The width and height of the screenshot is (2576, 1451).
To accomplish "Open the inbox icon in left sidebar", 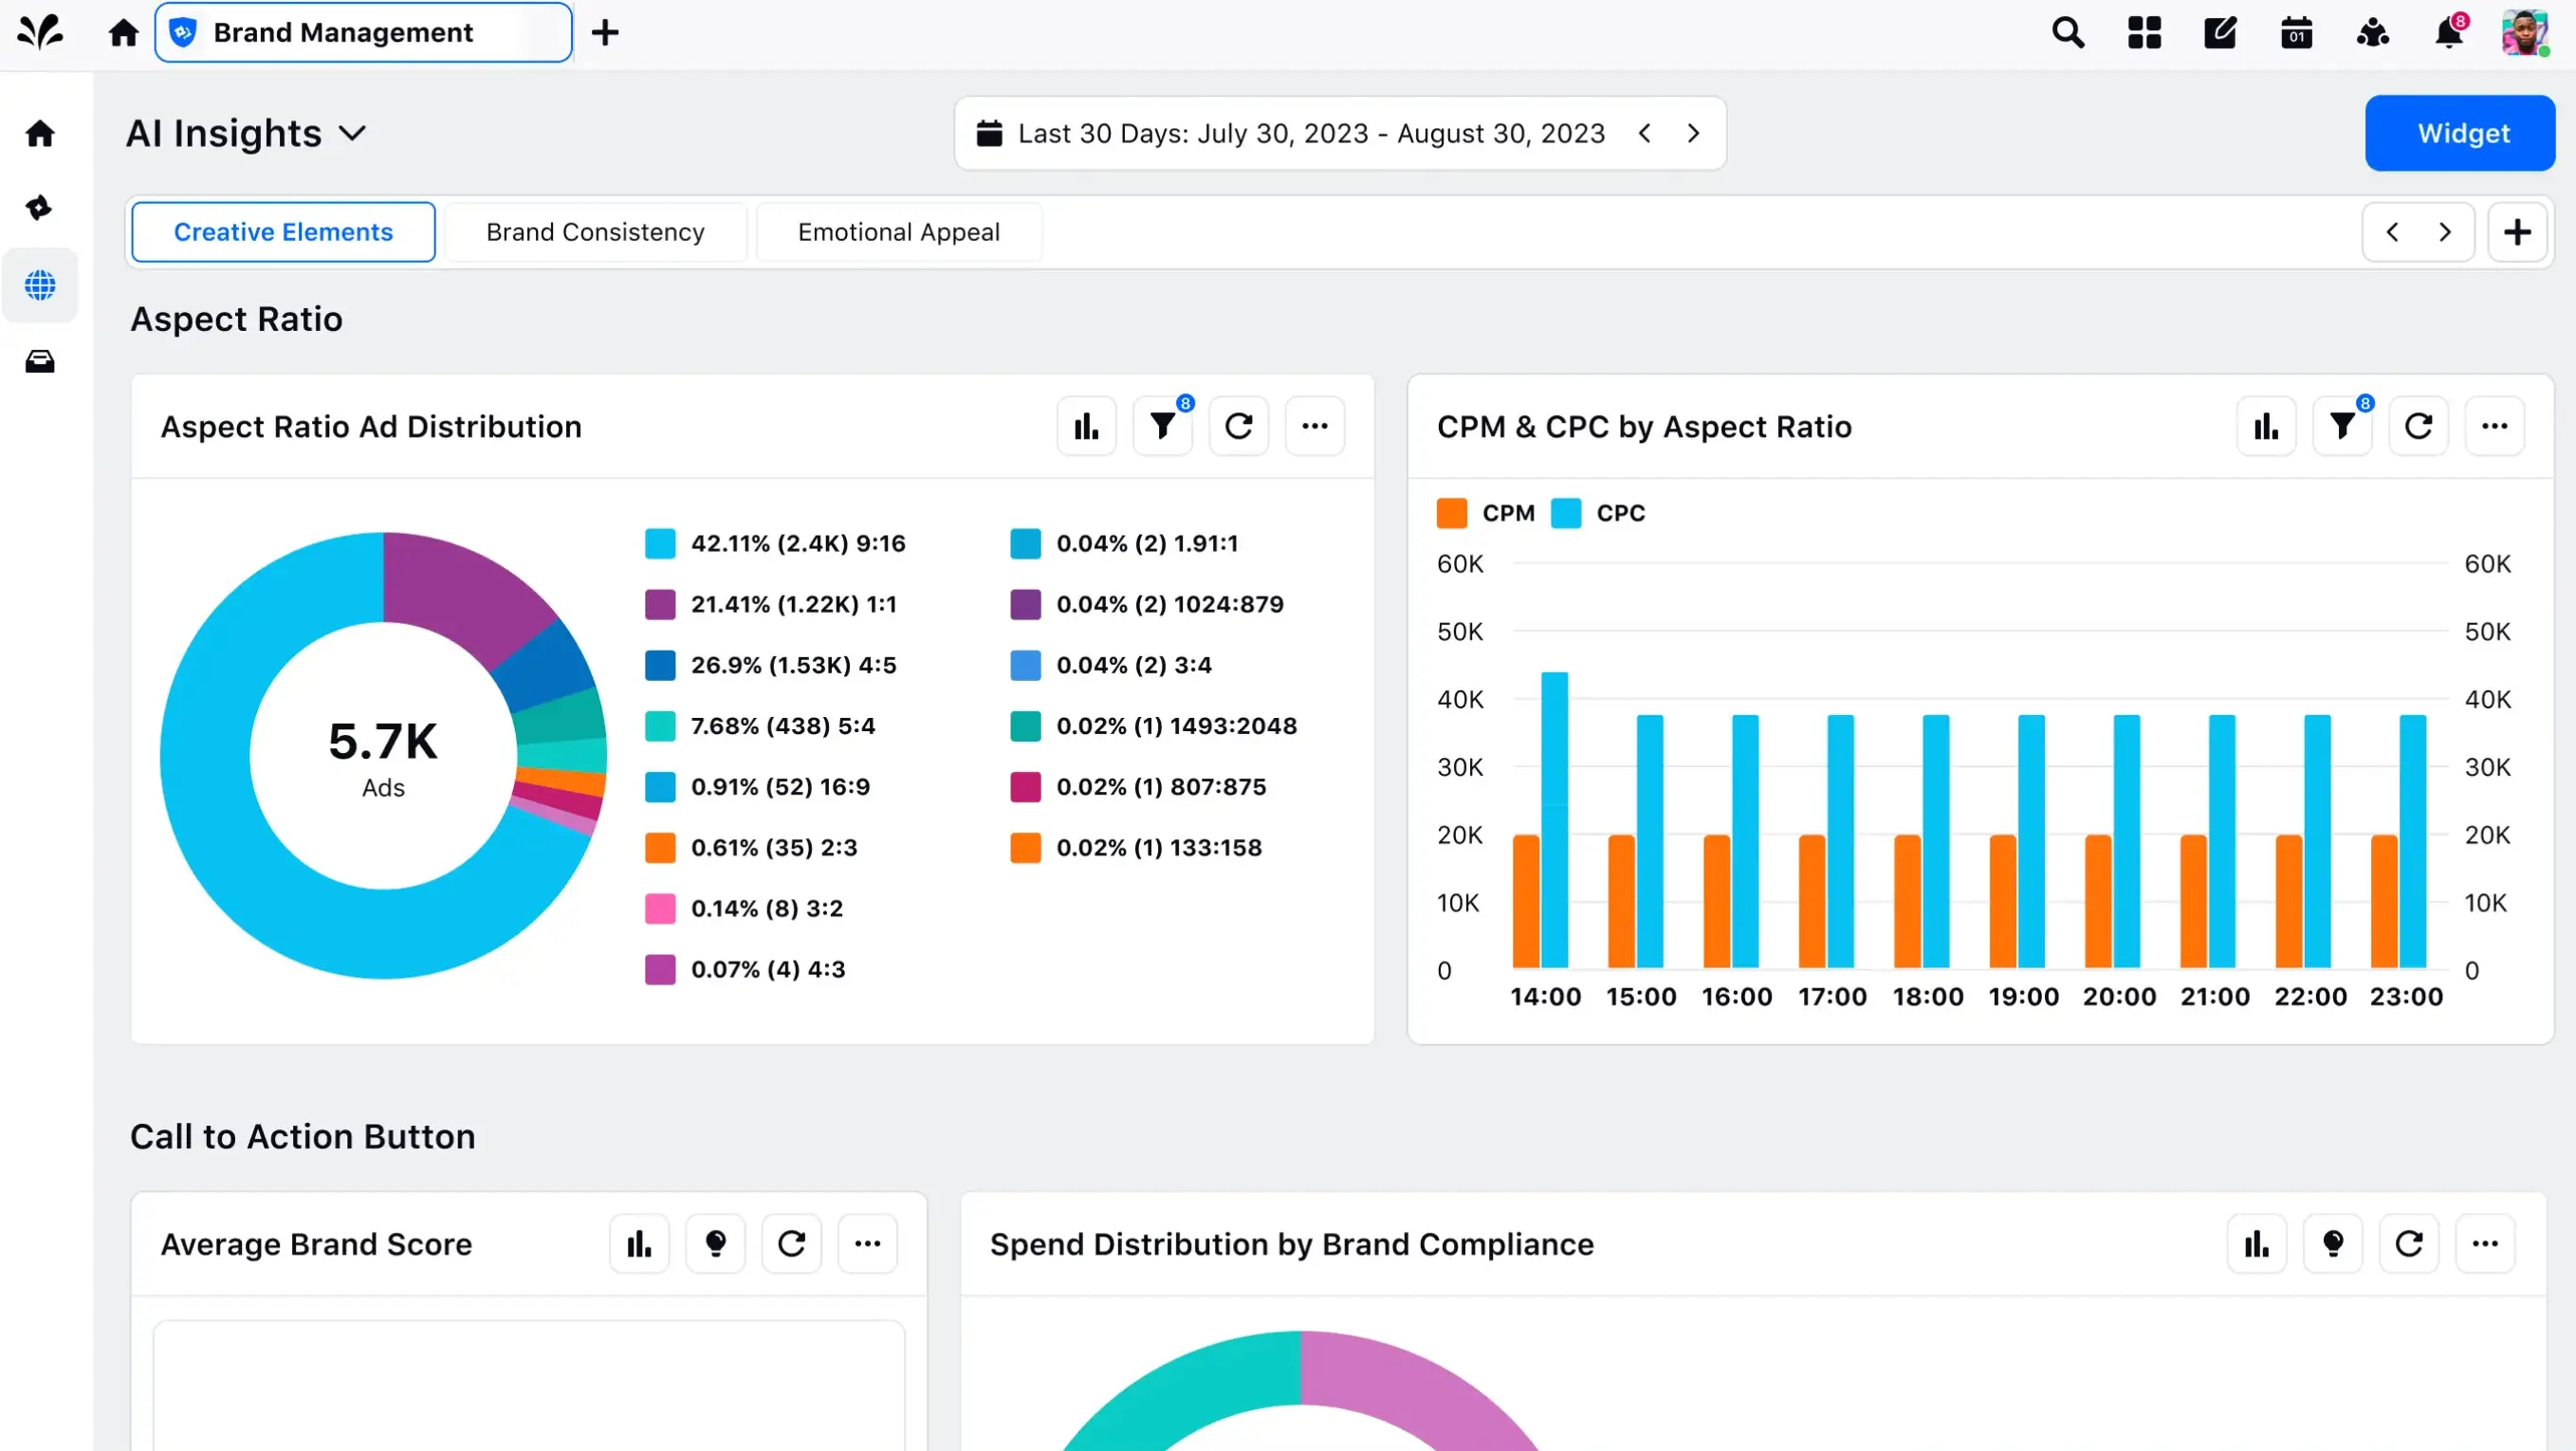I will 40,361.
